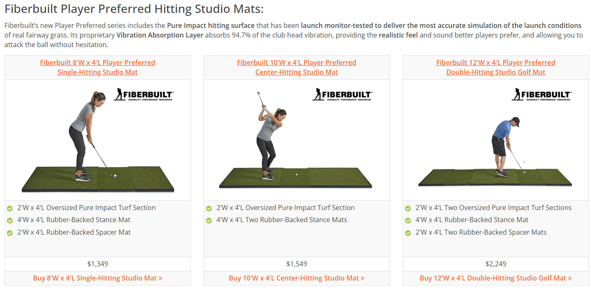This screenshot has width=591, height=293.
Task: Open the single-hitting mat product photo
Action: (x=98, y=140)
